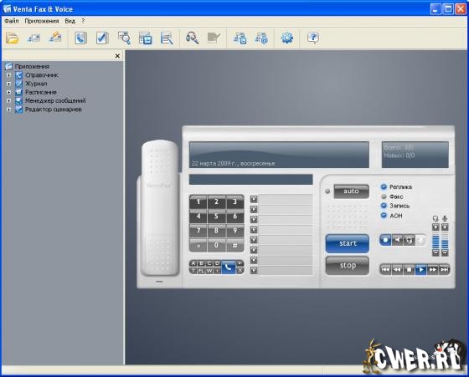This screenshot has height=377, width=469.
Task: Raise microphone volume with the plus button
Action: pyautogui.click(x=445, y=227)
